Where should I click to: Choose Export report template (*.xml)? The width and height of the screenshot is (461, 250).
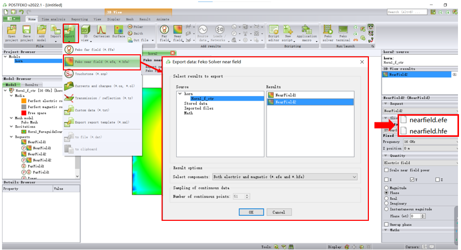[102, 122]
